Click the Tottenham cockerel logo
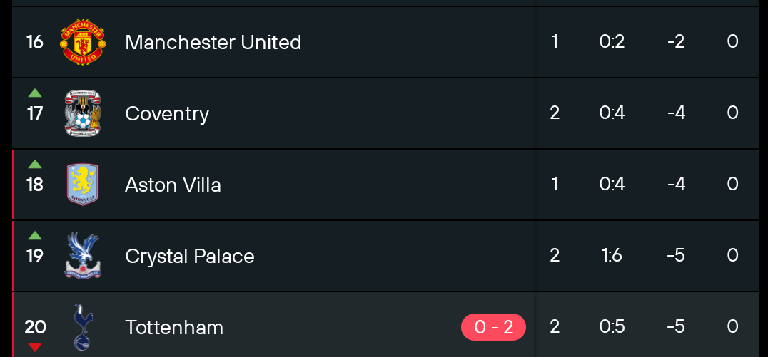768x357 pixels. click(83, 327)
